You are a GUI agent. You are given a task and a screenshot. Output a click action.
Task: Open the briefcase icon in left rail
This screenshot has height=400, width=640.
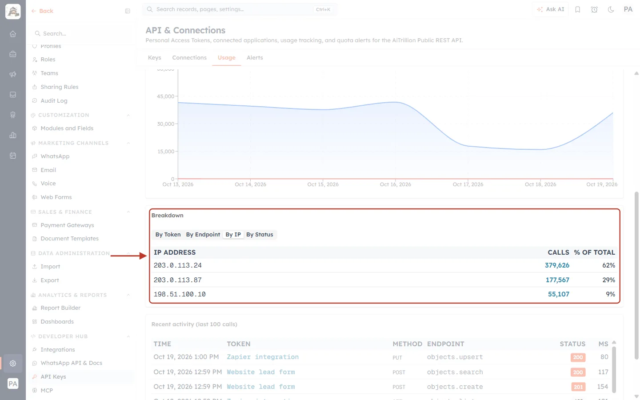pyautogui.click(x=13, y=54)
